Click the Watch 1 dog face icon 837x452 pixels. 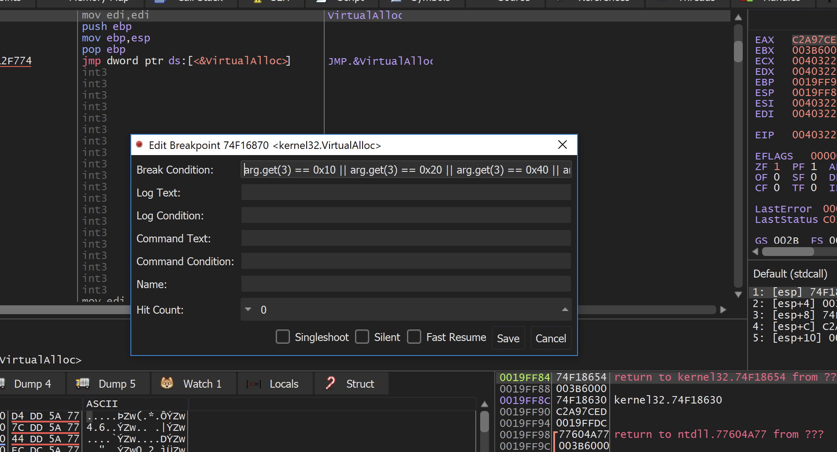pyautogui.click(x=167, y=383)
